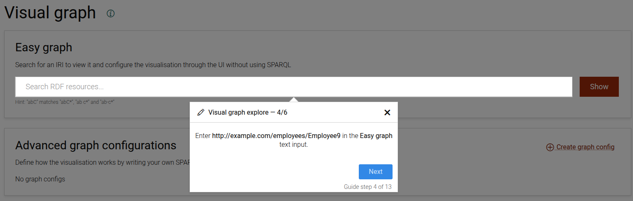Click the Visual graph page heading
Image resolution: width=633 pixels, height=201 pixels.
(50, 13)
